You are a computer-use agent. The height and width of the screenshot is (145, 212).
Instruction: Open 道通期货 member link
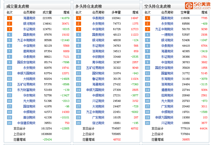167,90
